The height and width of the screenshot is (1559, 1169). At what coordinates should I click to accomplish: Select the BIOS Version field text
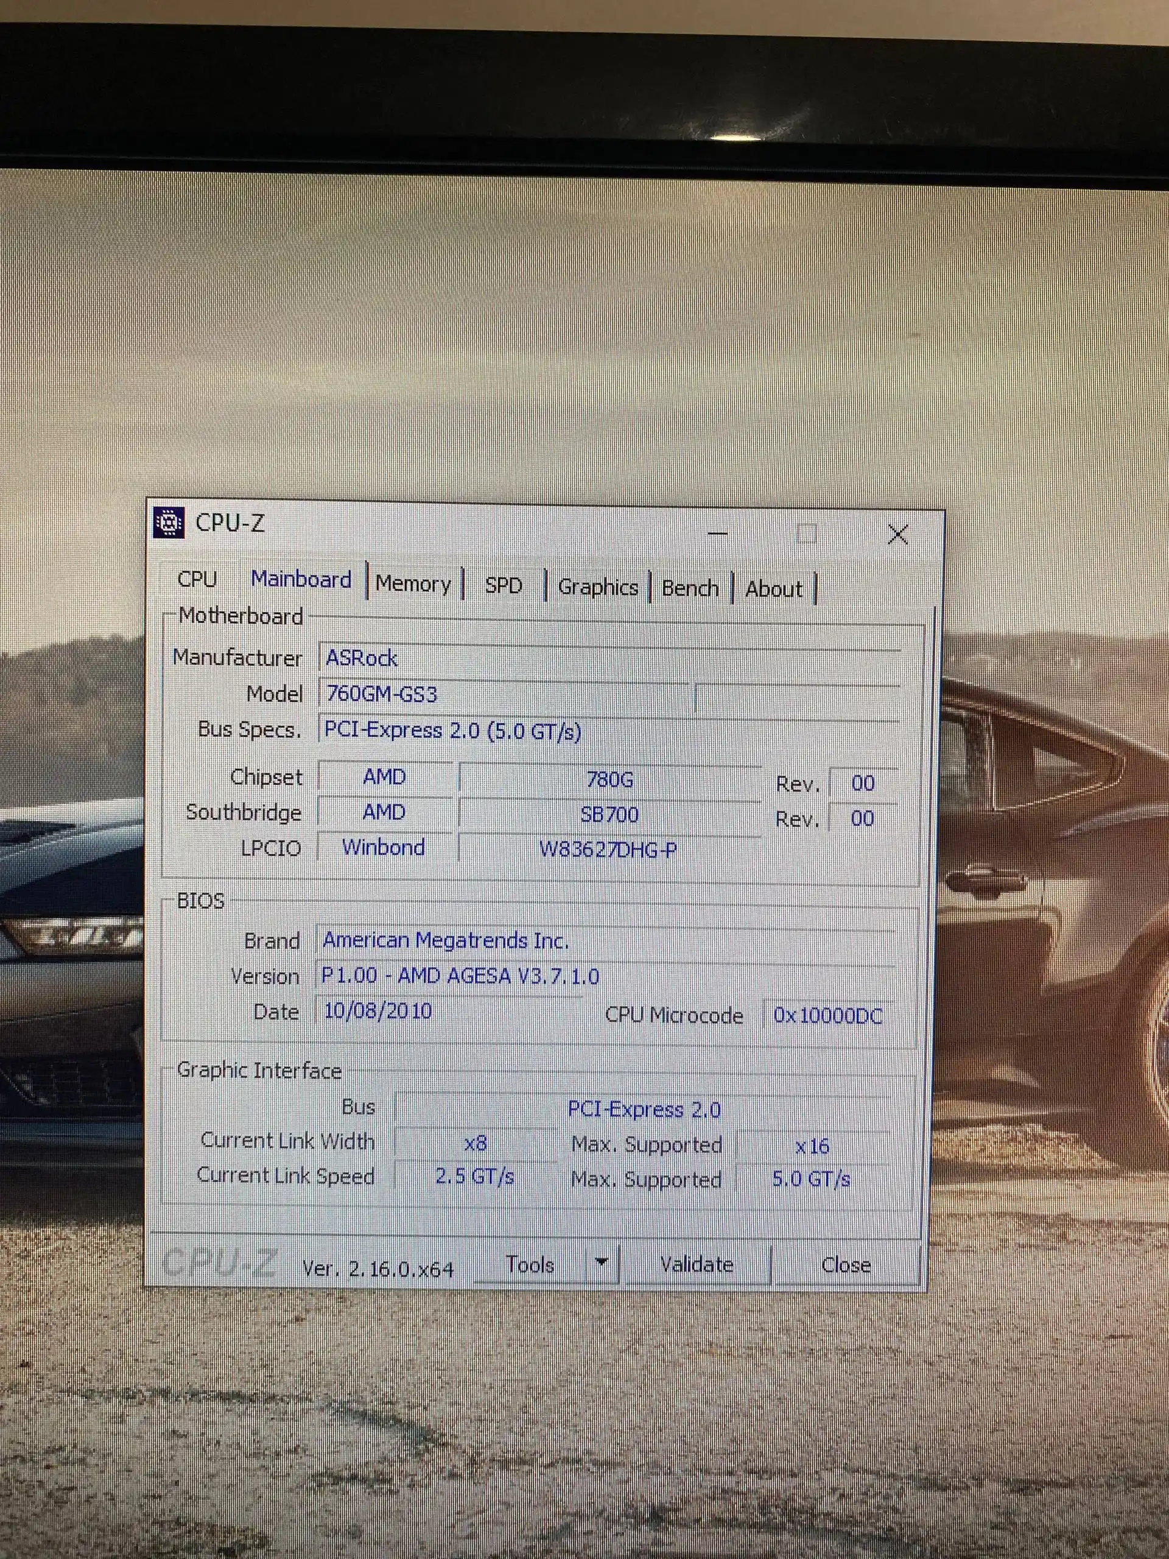pyautogui.click(x=461, y=976)
